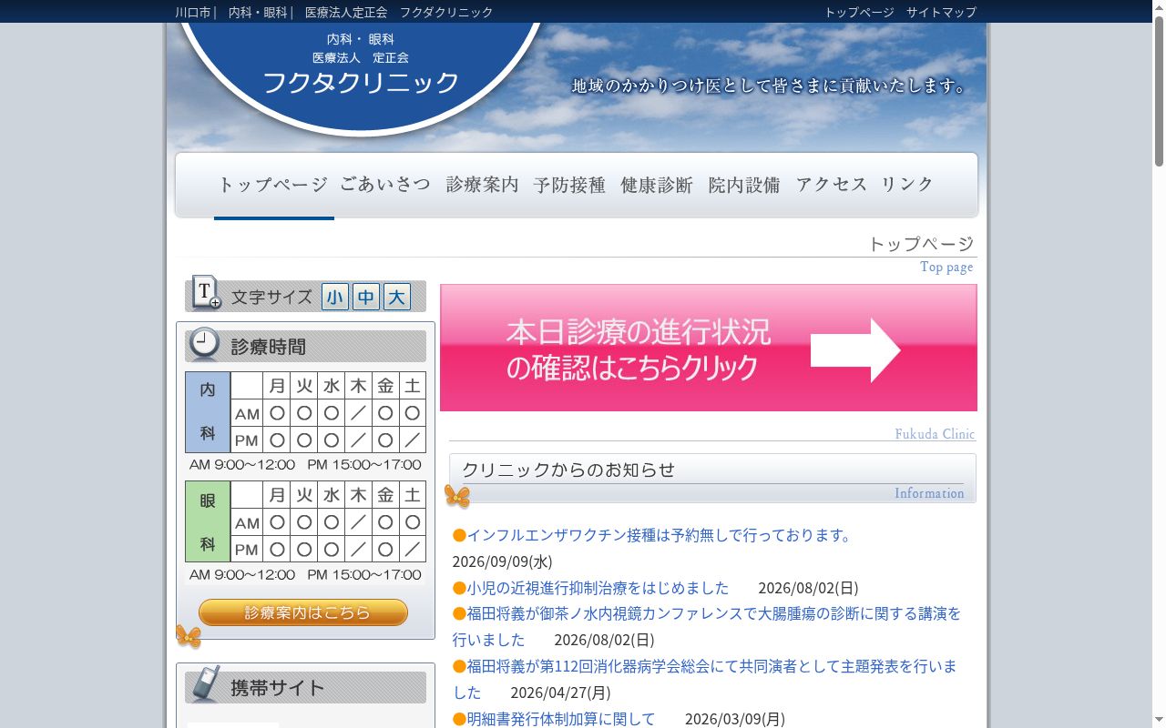Click the pink 本日診療の進行状況 banner

pyautogui.click(x=709, y=348)
